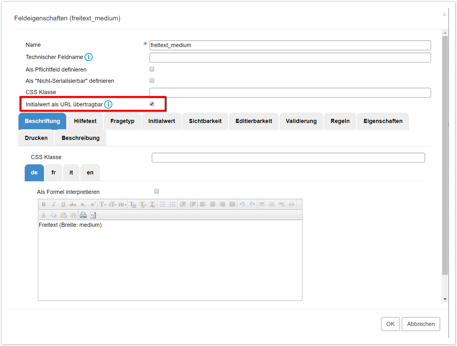Center align text in the editor
The width and height of the screenshot is (457, 346).
(x=212, y=204)
